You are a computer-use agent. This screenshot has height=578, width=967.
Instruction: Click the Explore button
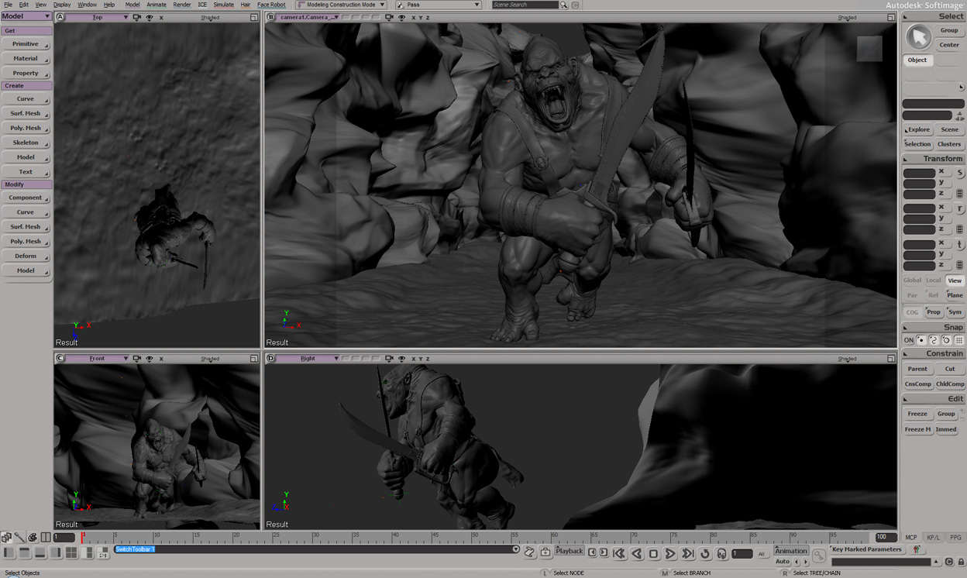coord(917,129)
